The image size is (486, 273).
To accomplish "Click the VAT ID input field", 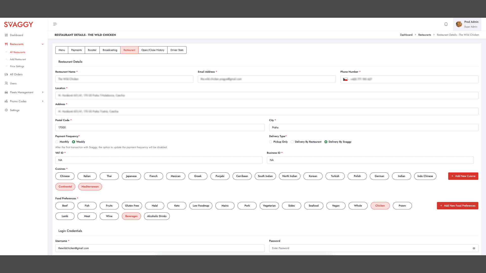I will (159, 160).
